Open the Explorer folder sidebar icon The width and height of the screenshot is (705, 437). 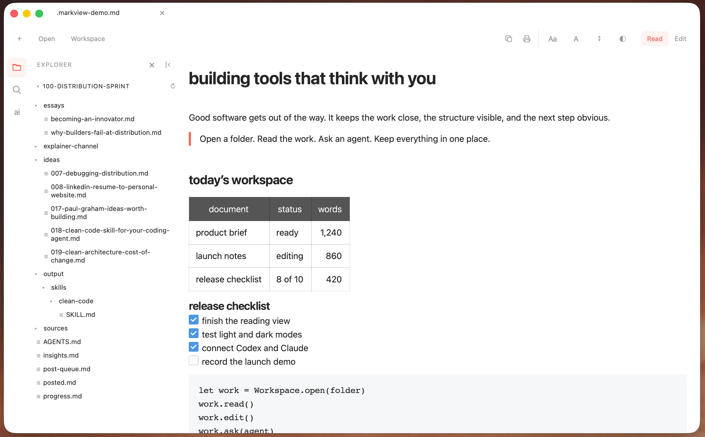(x=17, y=67)
